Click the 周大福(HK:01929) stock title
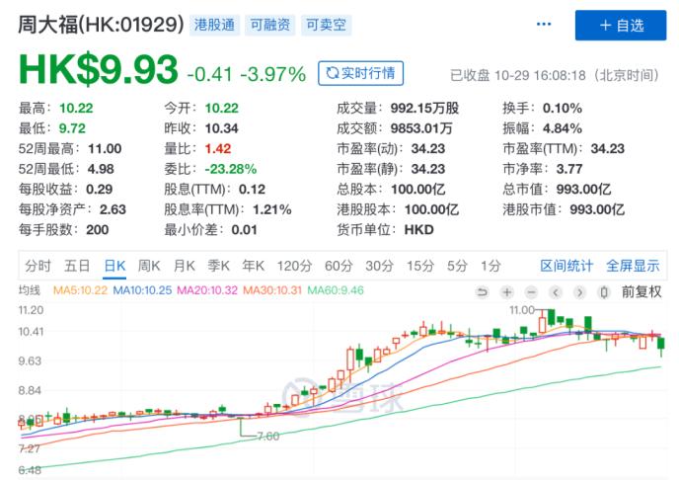The width and height of the screenshot is (679, 480). click(x=101, y=25)
